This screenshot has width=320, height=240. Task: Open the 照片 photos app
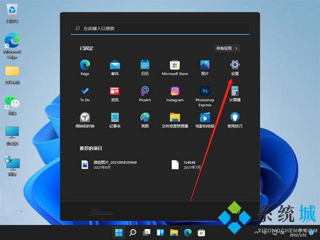pos(205,68)
